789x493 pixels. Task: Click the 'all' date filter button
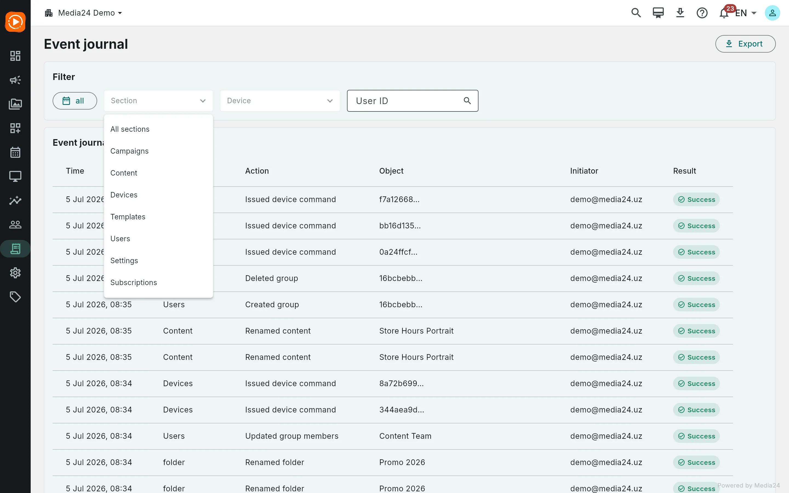75,101
